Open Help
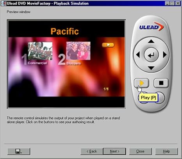This screenshot has height=159, width=182. pyautogui.click(x=166, y=151)
